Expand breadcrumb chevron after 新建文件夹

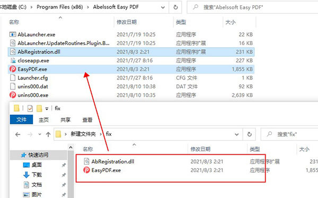tap(101, 134)
